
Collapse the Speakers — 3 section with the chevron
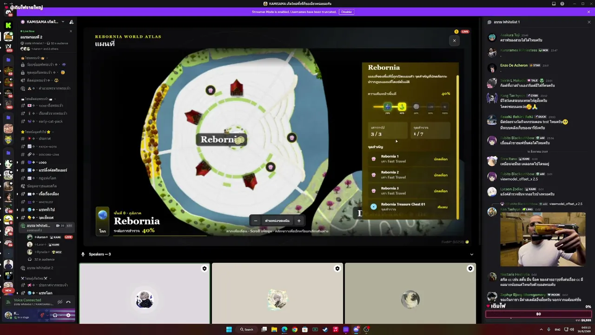pyautogui.click(x=471, y=254)
